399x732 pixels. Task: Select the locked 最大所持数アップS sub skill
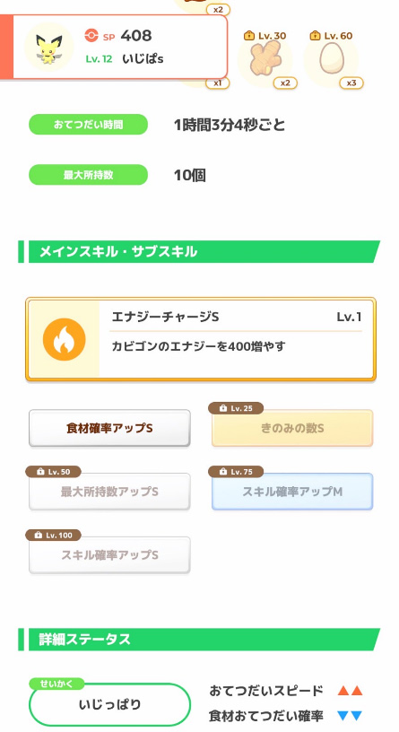coord(109,492)
